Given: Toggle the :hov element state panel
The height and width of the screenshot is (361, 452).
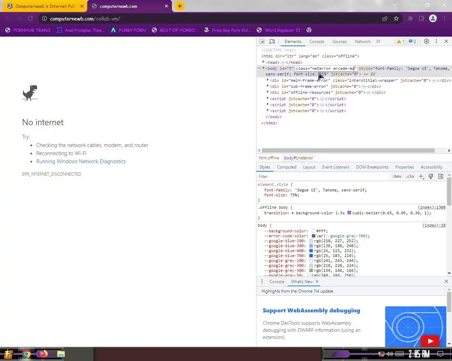Looking at the screenshot, I should tap(397, 176).
